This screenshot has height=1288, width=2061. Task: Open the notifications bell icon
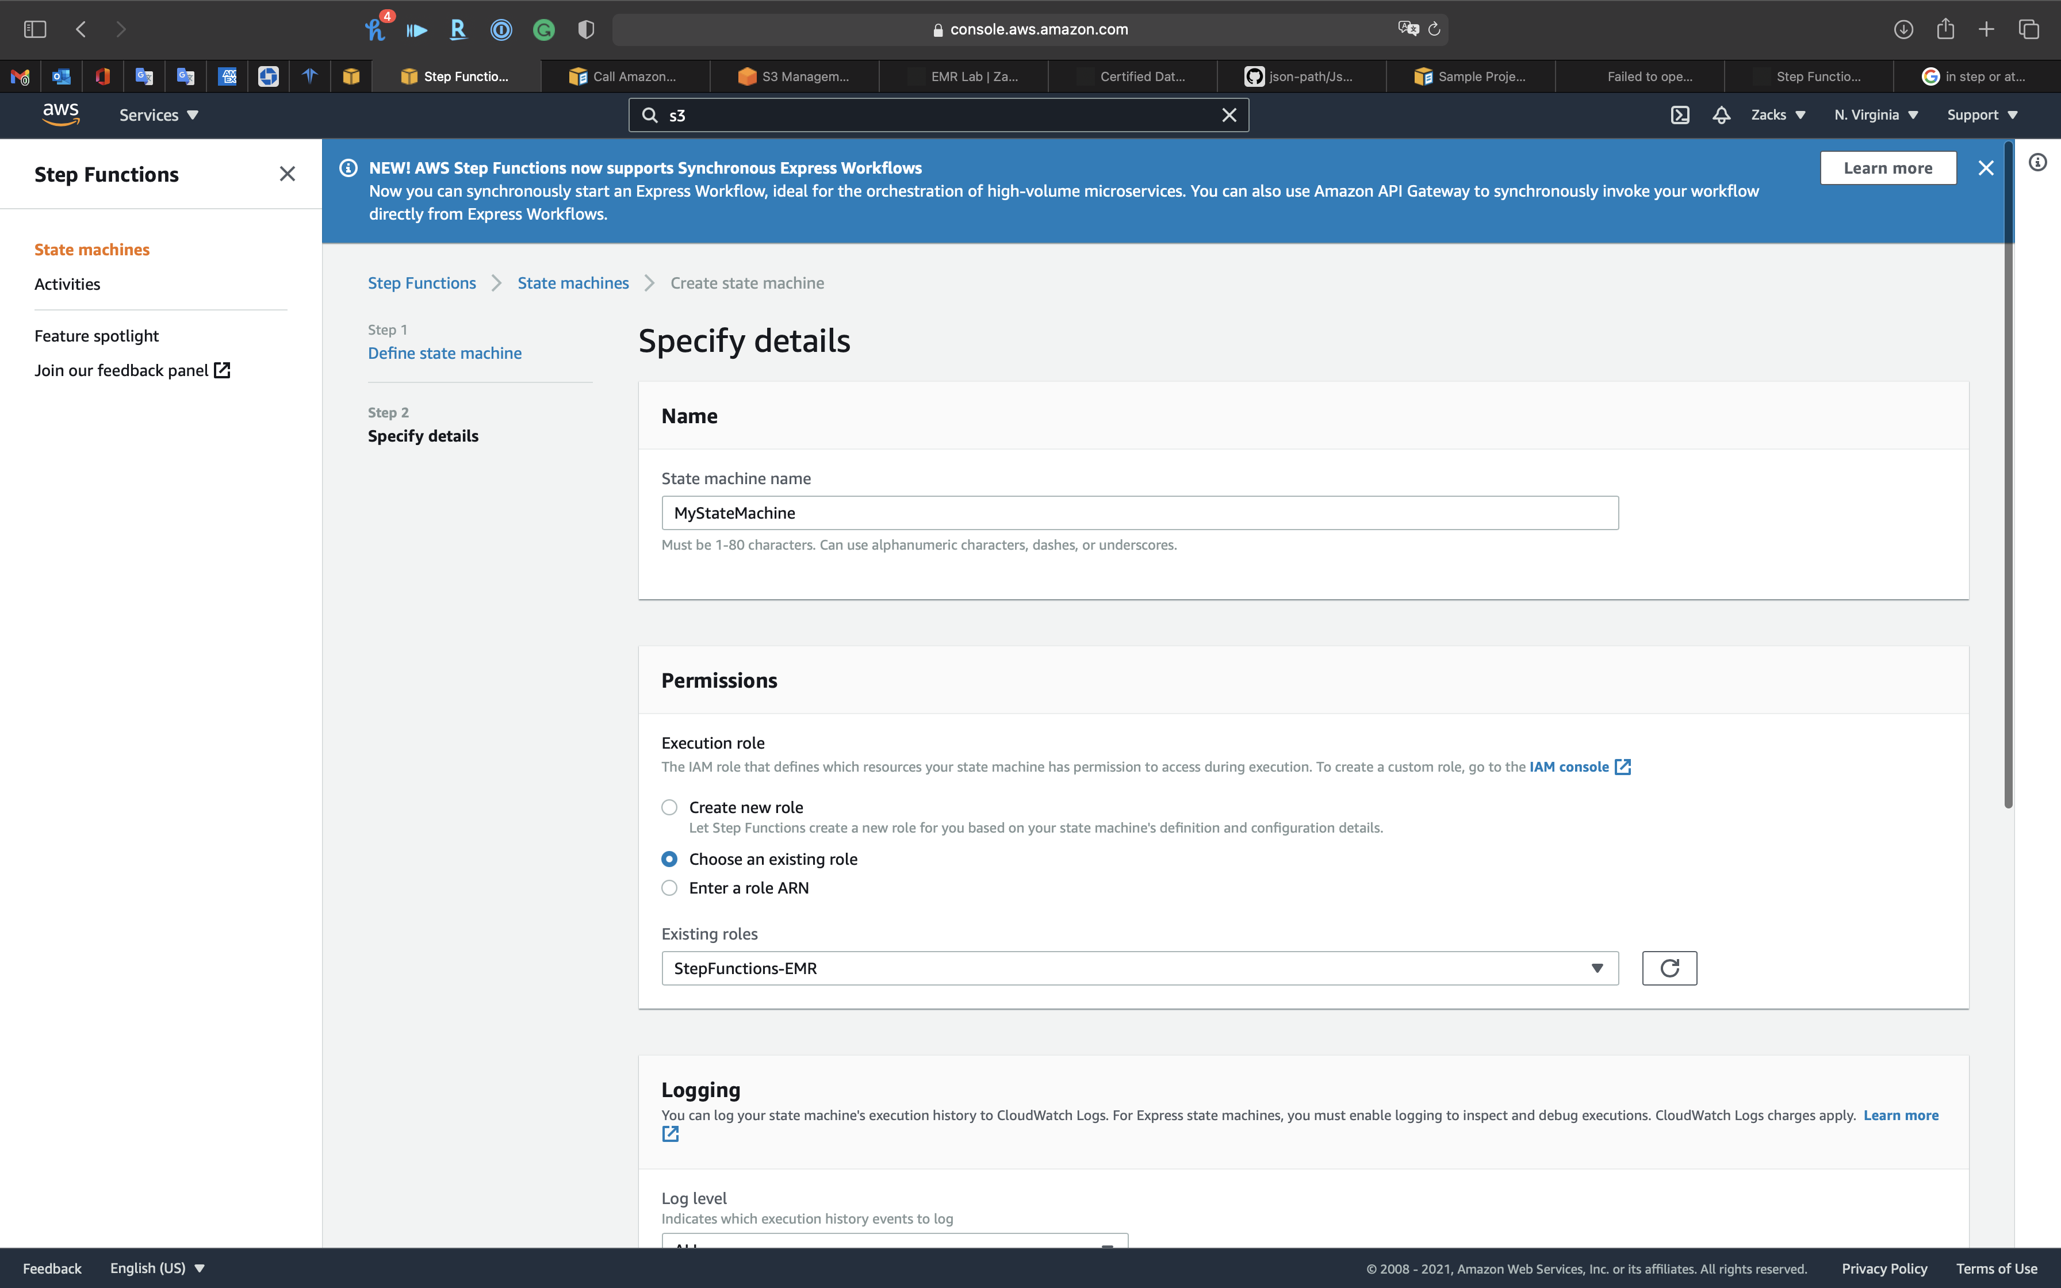pyautogui.click(x=1721, y=115)
